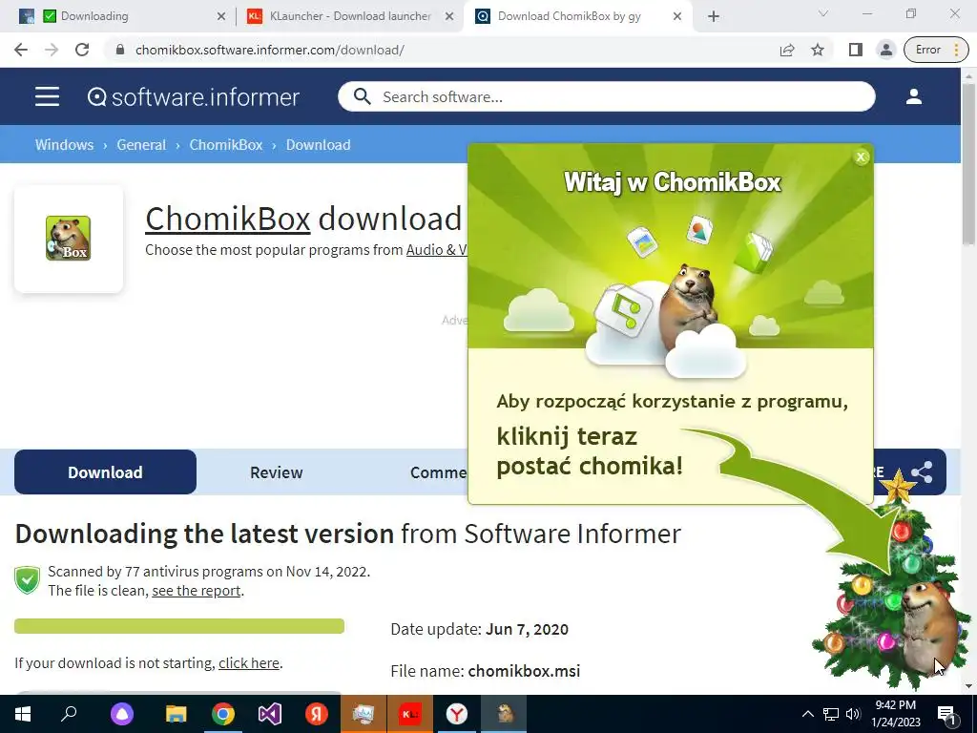Open the network tray icon
Image resolution: width=977 pixels, height=733 pixels.
pyautogui.click(x=831, y=714)
